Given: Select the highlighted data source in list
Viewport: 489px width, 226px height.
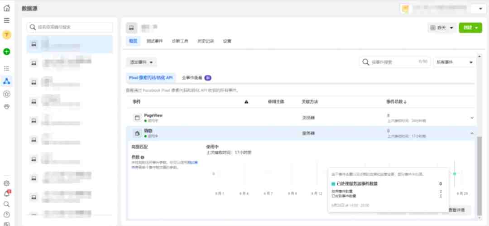Looking at the screenshot, I should click(x=70, y=44).
